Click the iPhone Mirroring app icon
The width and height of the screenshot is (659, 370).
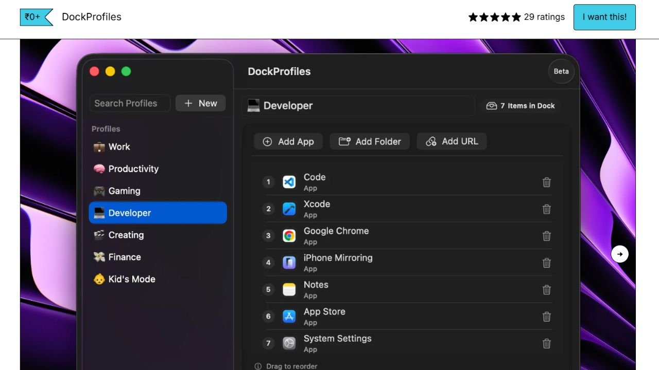point(289,263)
